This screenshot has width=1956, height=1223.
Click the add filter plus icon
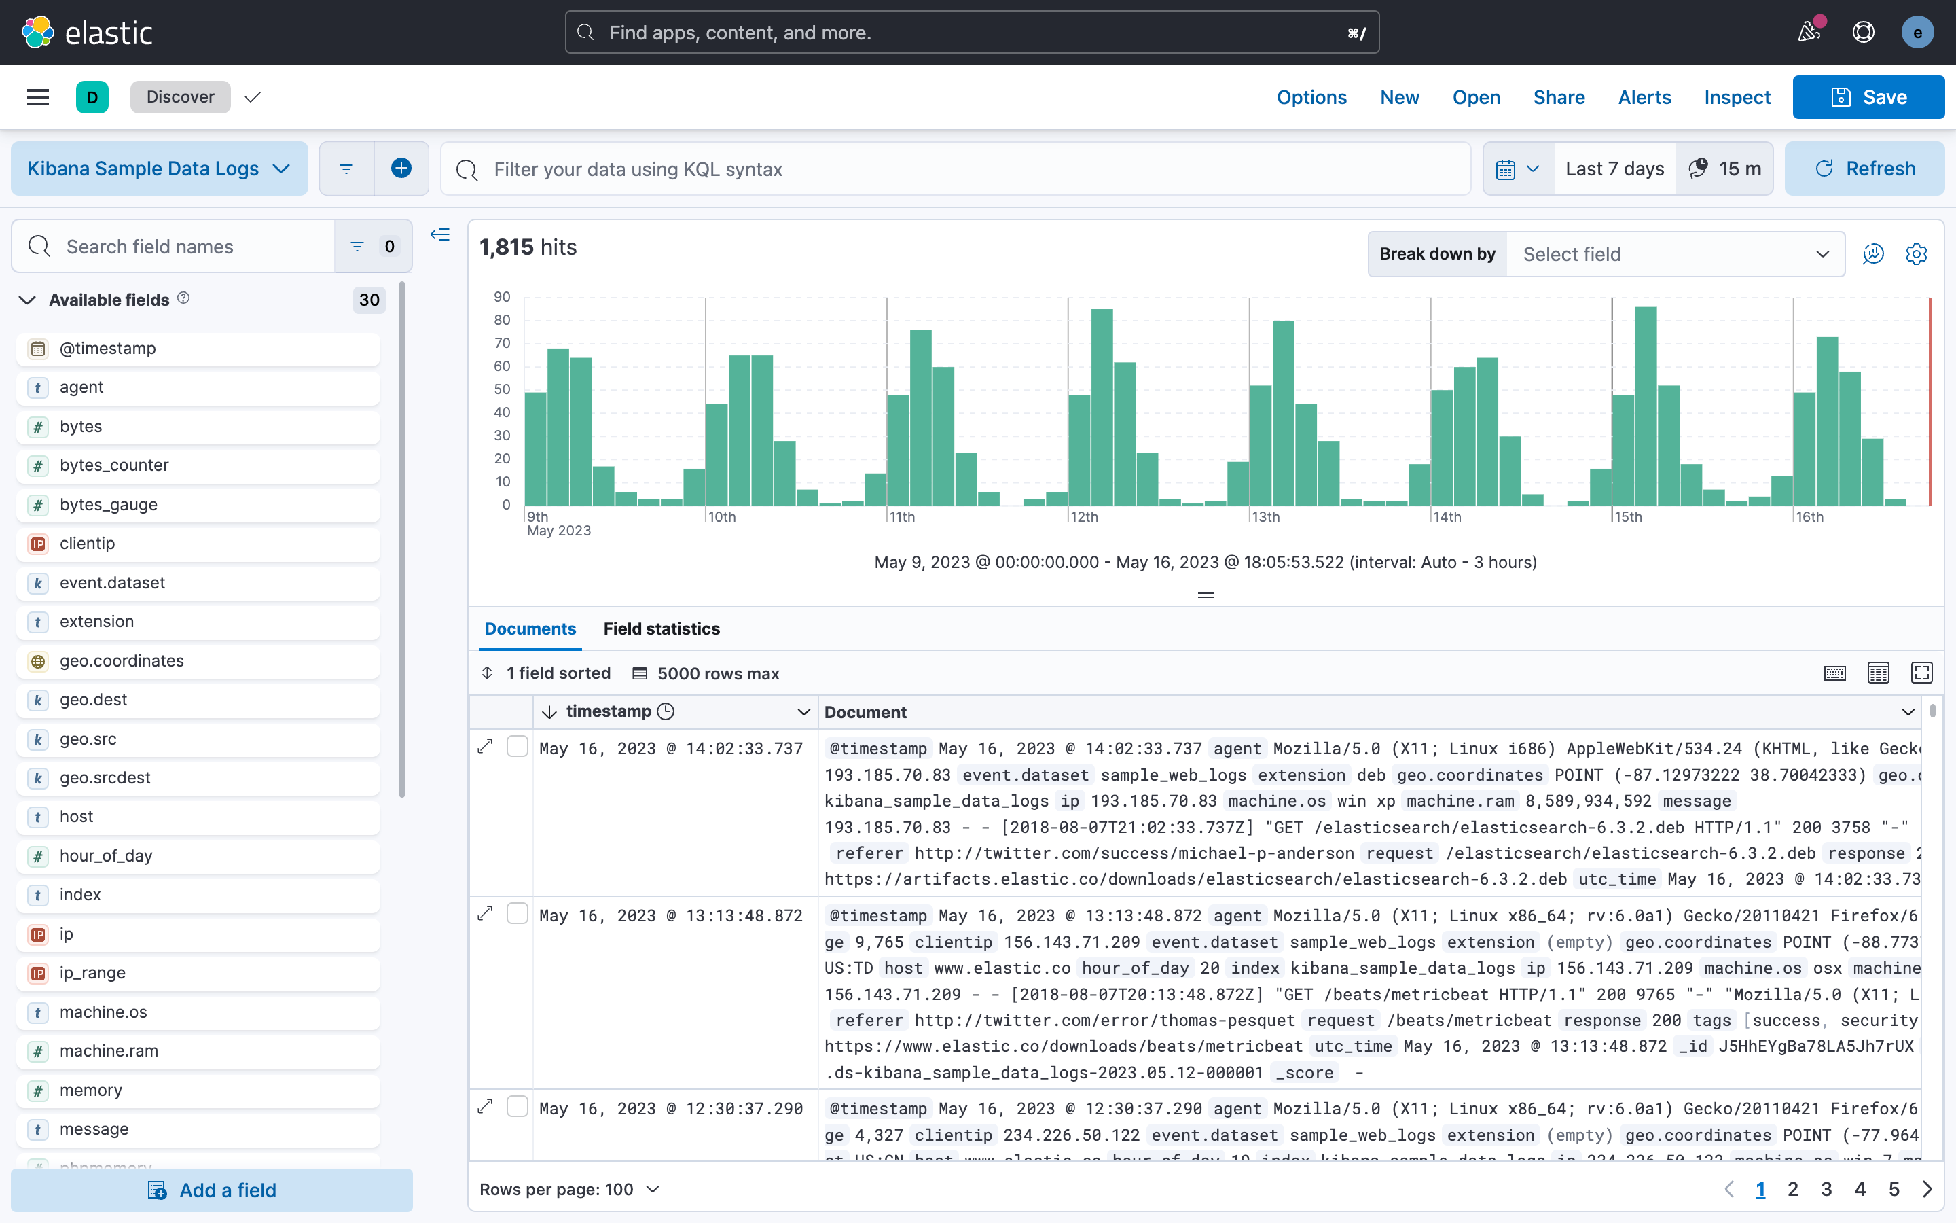tap(401, 169)
